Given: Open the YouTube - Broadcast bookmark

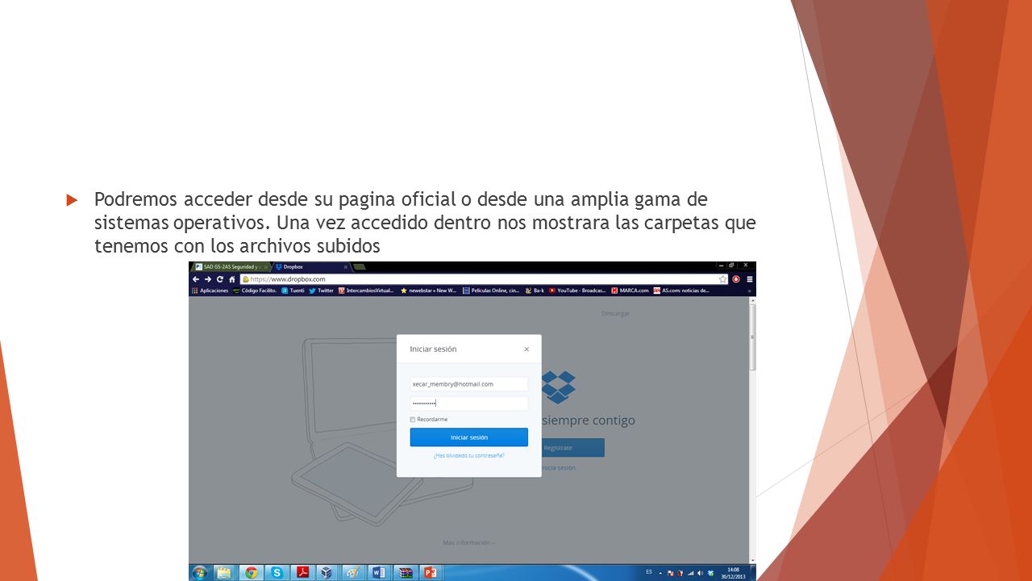Looking at the screenshot, I should pyautogui.click(x=577, y=290).
